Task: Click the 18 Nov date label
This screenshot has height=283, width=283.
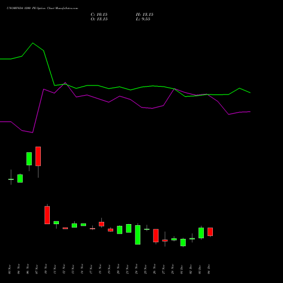Action: point(100,269)
